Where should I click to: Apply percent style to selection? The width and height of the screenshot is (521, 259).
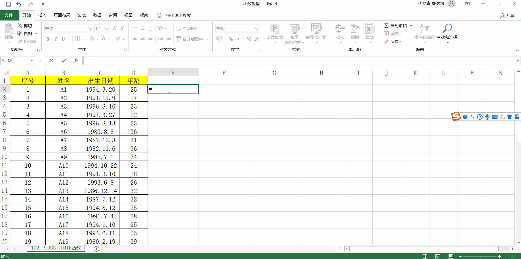point(230,39)
